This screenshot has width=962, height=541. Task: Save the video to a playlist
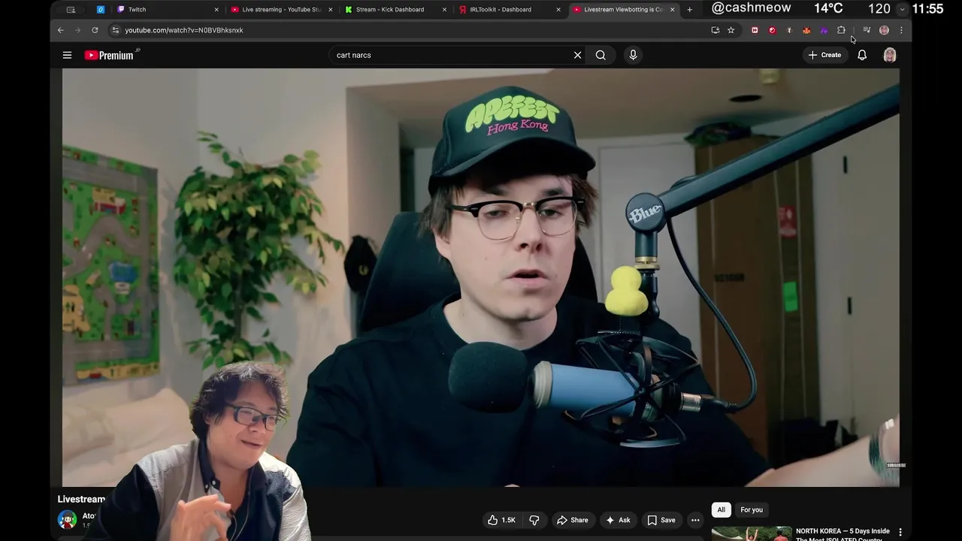[x=661, y=520]
